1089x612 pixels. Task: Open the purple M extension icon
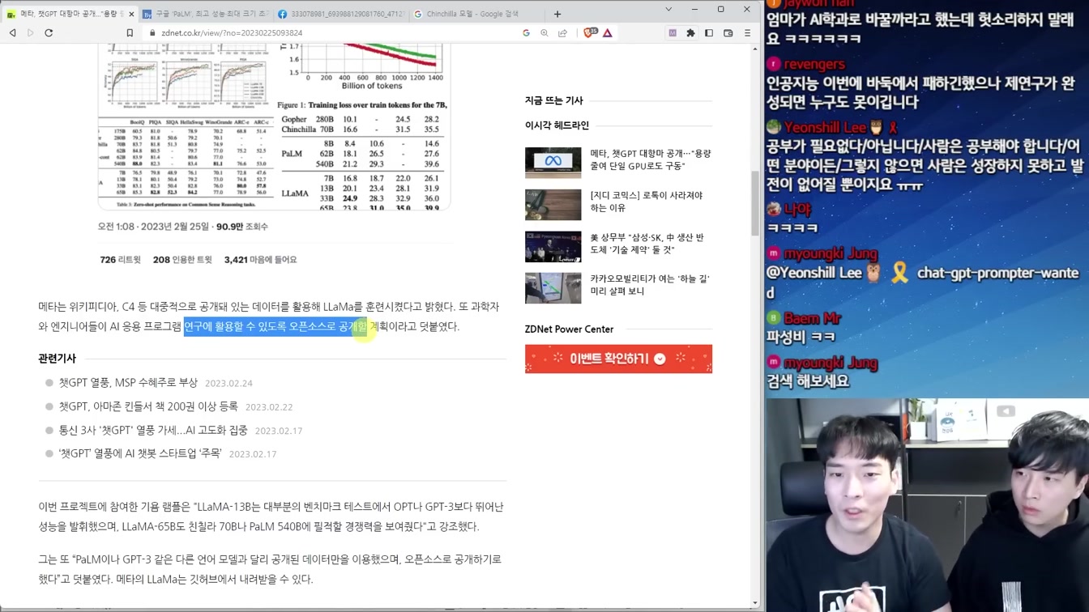pos(673,33)
